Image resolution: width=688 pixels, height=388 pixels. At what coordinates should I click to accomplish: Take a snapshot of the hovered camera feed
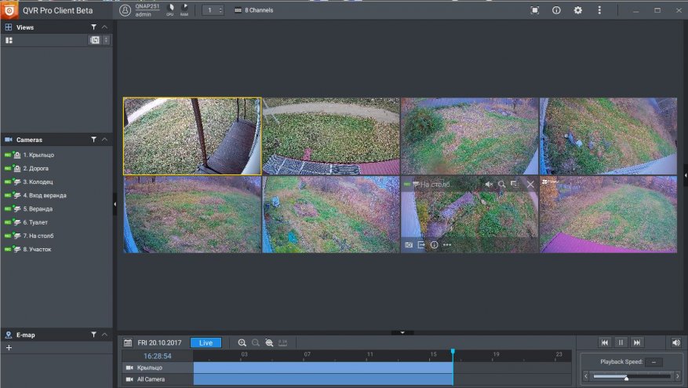(x=409, y=245)
